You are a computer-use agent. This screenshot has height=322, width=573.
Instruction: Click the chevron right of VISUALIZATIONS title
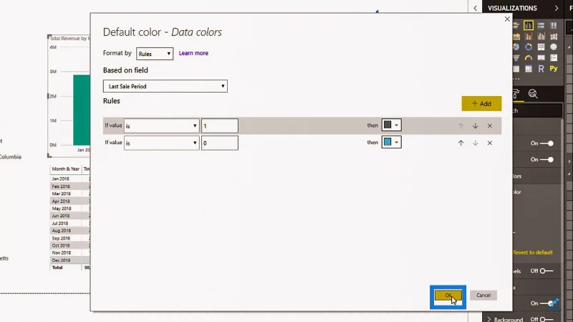[x=557, y=8]
